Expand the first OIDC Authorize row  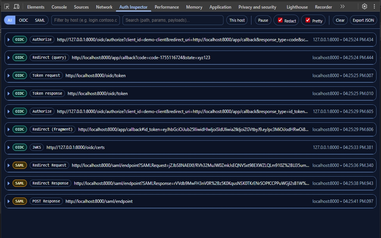coord(8,39)
